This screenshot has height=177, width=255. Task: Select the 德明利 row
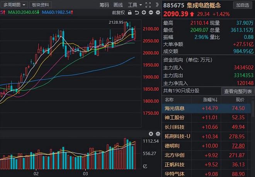point(206,146)
